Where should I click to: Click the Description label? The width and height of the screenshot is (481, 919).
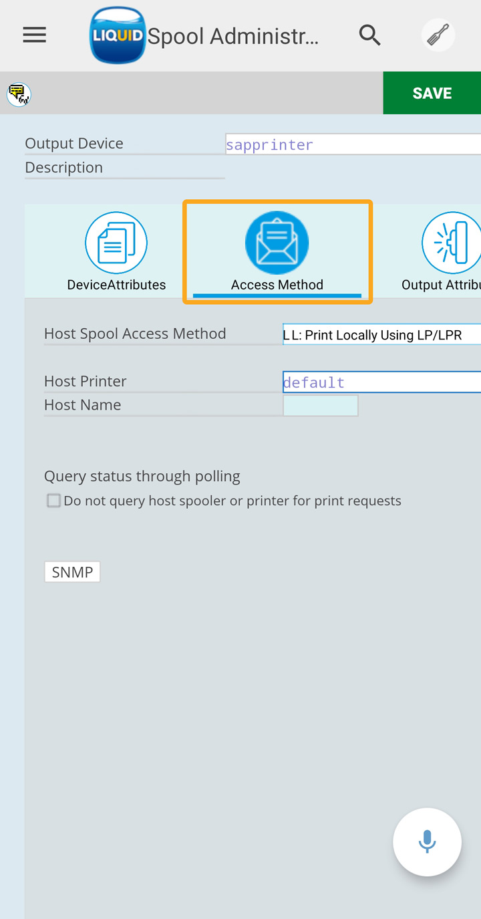click(64, 168)
